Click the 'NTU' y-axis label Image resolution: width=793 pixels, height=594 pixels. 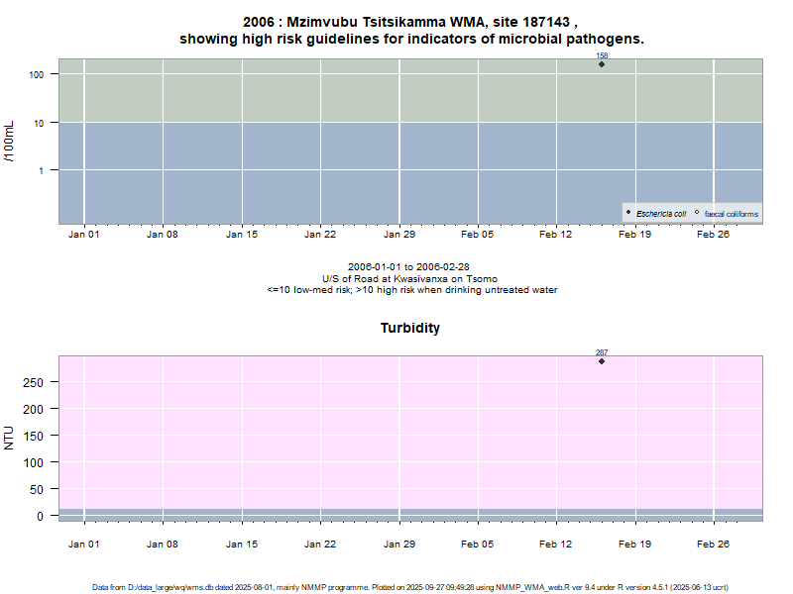pyautogui.click(x=10, y=438)
